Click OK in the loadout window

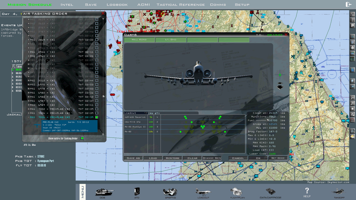pos(258,158)
